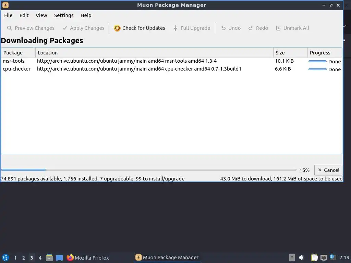The image size is (351, 263).
Task: Click the msr-tools archive location URL
Action: pyautogui.click(x=127, y=61)
